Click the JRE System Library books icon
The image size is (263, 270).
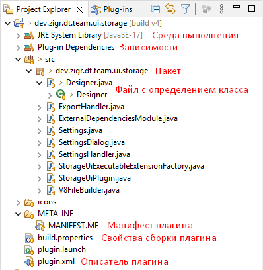(29, 36)
